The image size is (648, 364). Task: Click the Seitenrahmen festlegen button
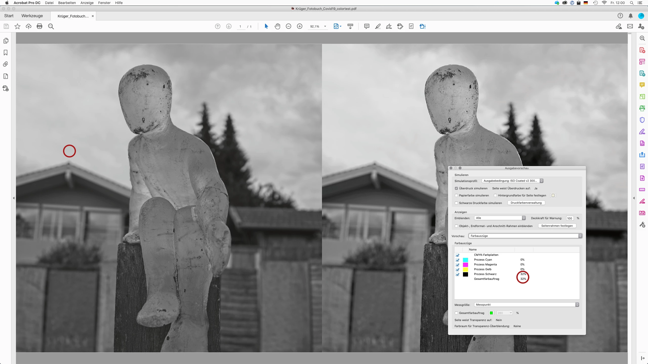click(x=557, y=226)
